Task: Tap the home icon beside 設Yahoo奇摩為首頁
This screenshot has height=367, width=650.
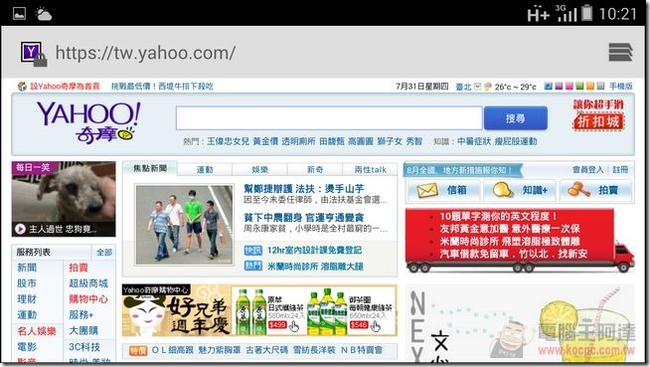Action: coord(22,87)
